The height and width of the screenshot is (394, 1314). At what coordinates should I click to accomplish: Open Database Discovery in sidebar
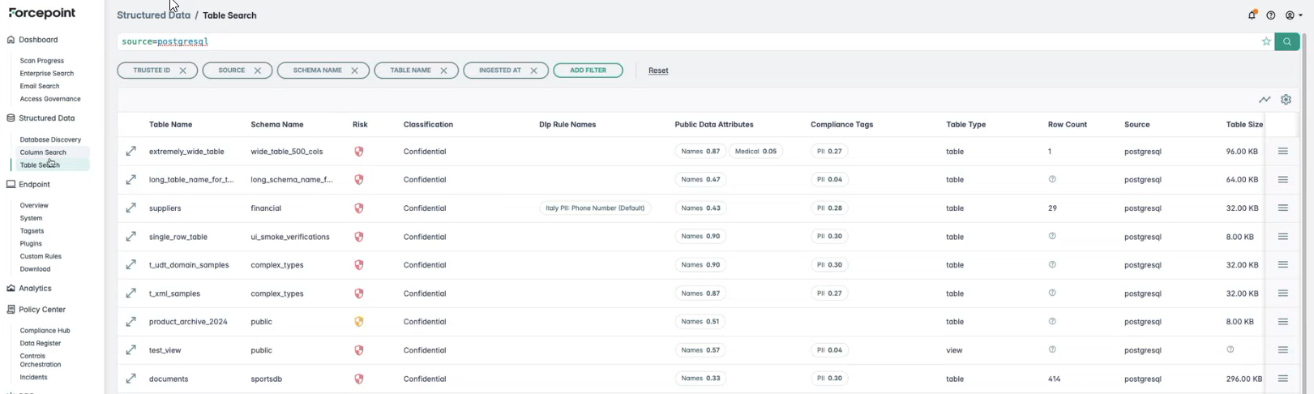(50, 139)
